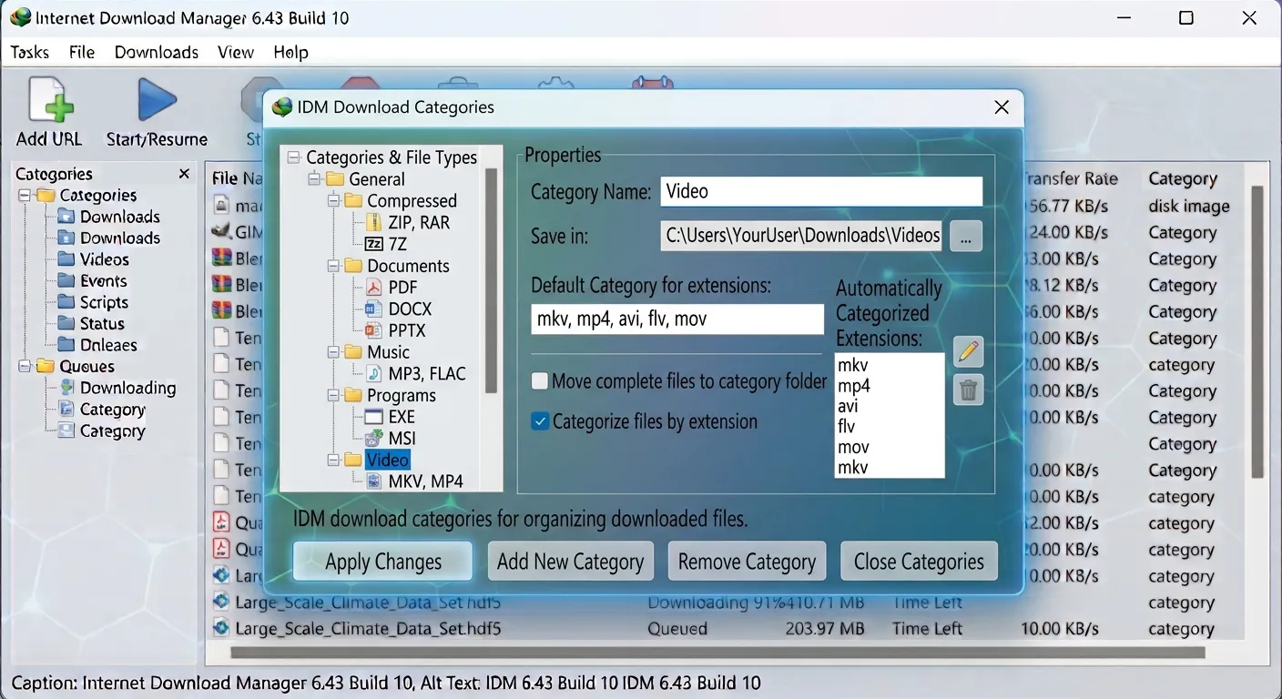This screenshot has width=1282, height=699.
Task: Collapse the Video tree node
Action: (333, 461)
